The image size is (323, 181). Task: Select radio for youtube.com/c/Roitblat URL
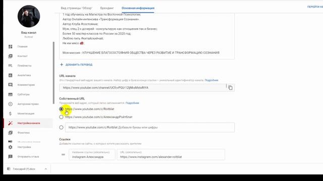pyautogui.click(x=61, y=109)
